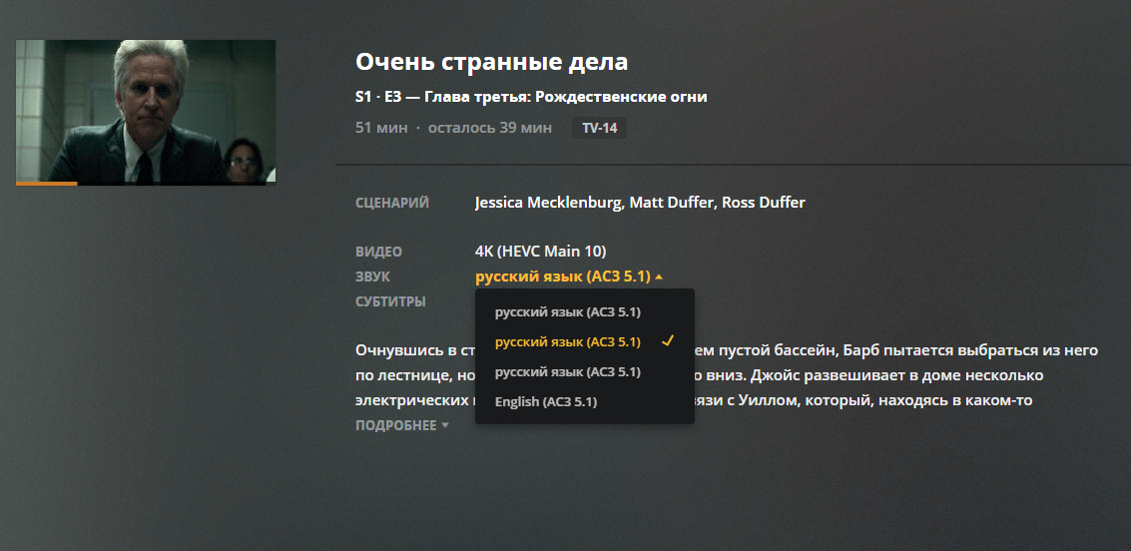Click the TV-14 rating badge
Image resolution: width=1131 pixels, height=551 pixels.
click(x=599, y=129)
